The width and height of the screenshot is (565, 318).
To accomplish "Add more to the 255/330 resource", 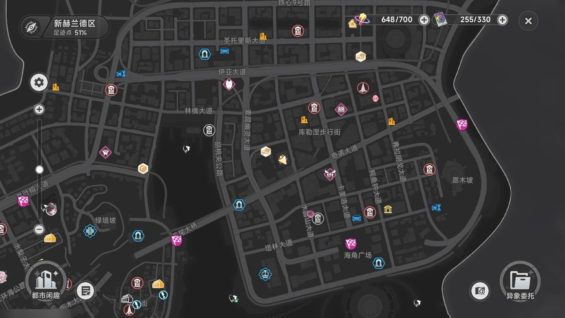I will (x=502, y=20).
